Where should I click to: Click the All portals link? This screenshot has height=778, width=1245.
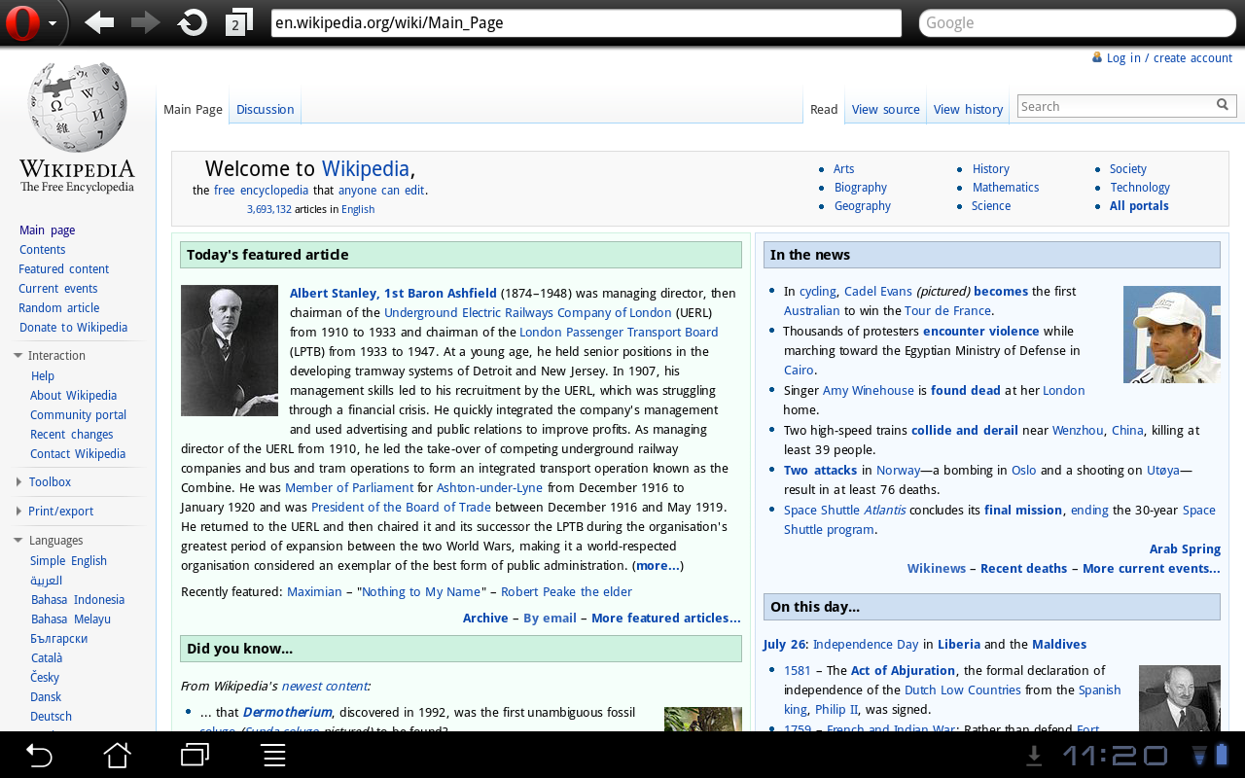coord(1139,206)
